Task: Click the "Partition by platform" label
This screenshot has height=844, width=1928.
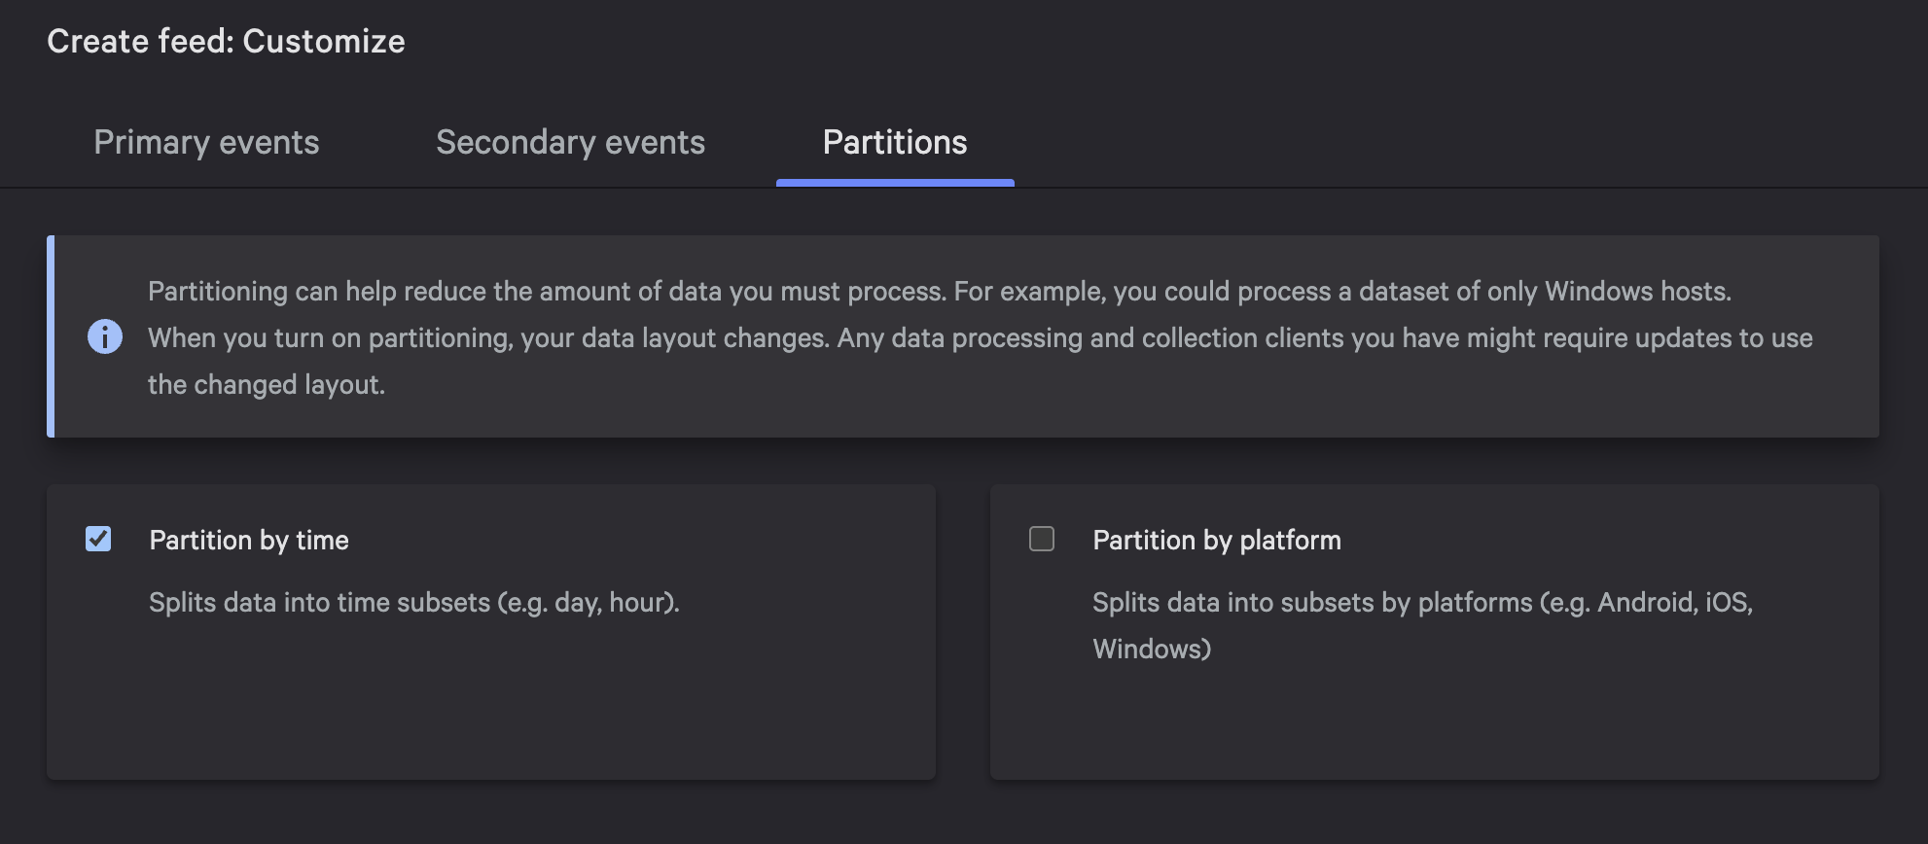Action: pyautogui.click(x=1217, y=541)
